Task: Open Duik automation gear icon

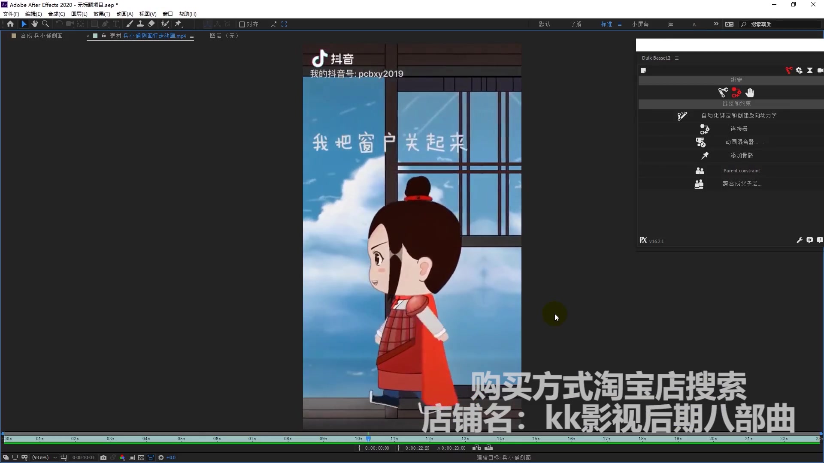Action: (799, 70)
